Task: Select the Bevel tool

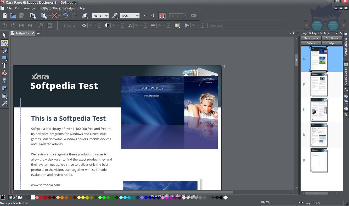Action: (4, 96)
